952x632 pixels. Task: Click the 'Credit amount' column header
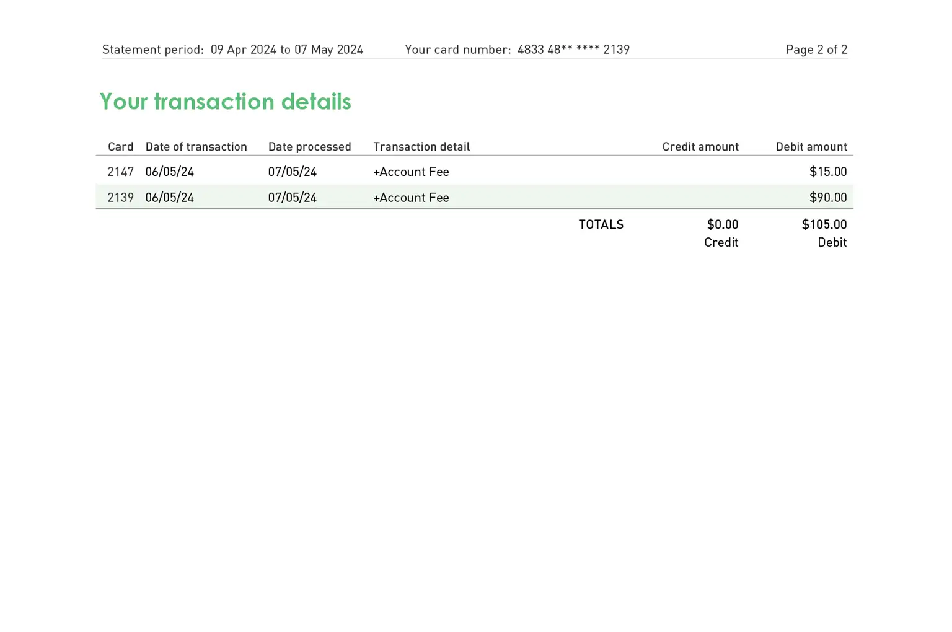pyautogui.click(x=700, y=147)
